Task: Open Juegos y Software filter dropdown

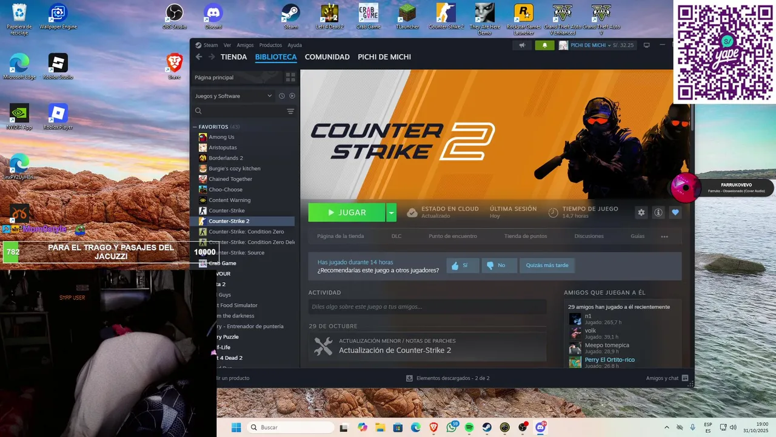Action: (x=233, y=96)
